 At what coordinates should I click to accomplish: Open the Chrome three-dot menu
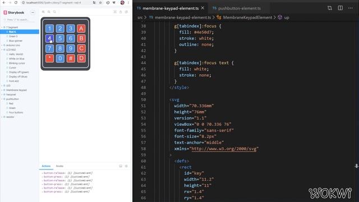pos(128,2)
